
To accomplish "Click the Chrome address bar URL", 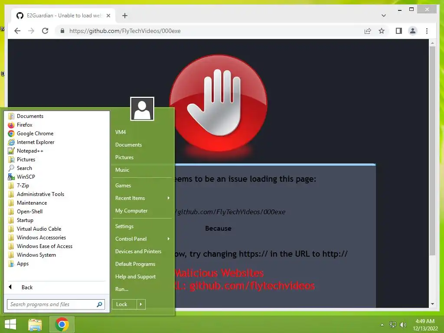I will pyautogui.click(x=125, y=31).
